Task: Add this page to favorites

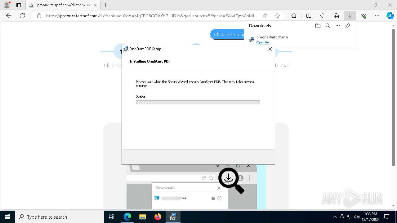Action: point(277,16)
